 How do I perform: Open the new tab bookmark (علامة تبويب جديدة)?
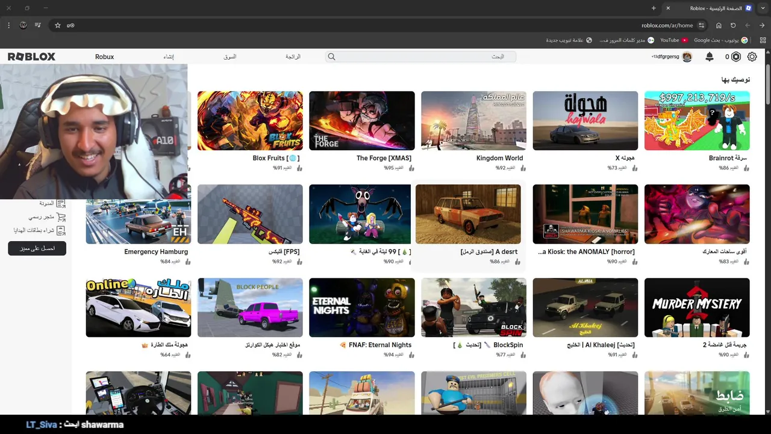pyautogui.click(x=569, y=40)
